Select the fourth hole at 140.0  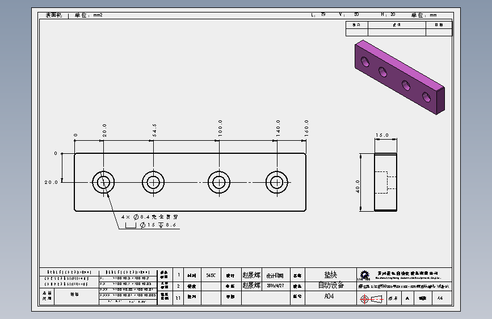277,182
